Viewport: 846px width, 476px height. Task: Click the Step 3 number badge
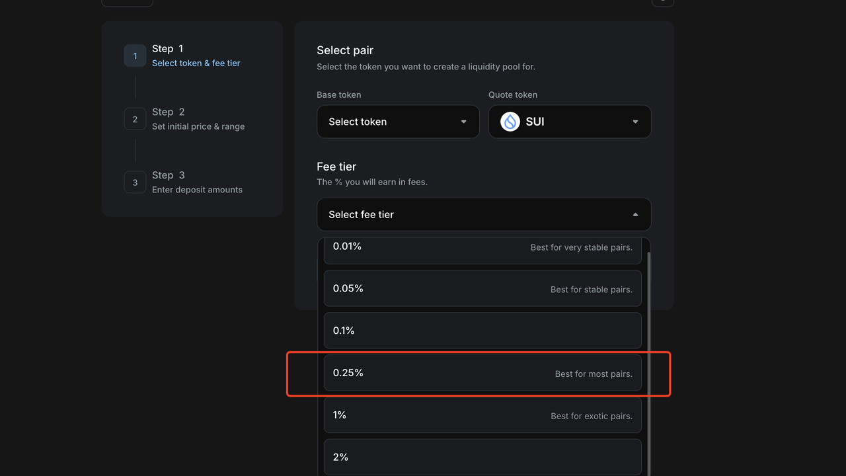(x=135, y=182)
